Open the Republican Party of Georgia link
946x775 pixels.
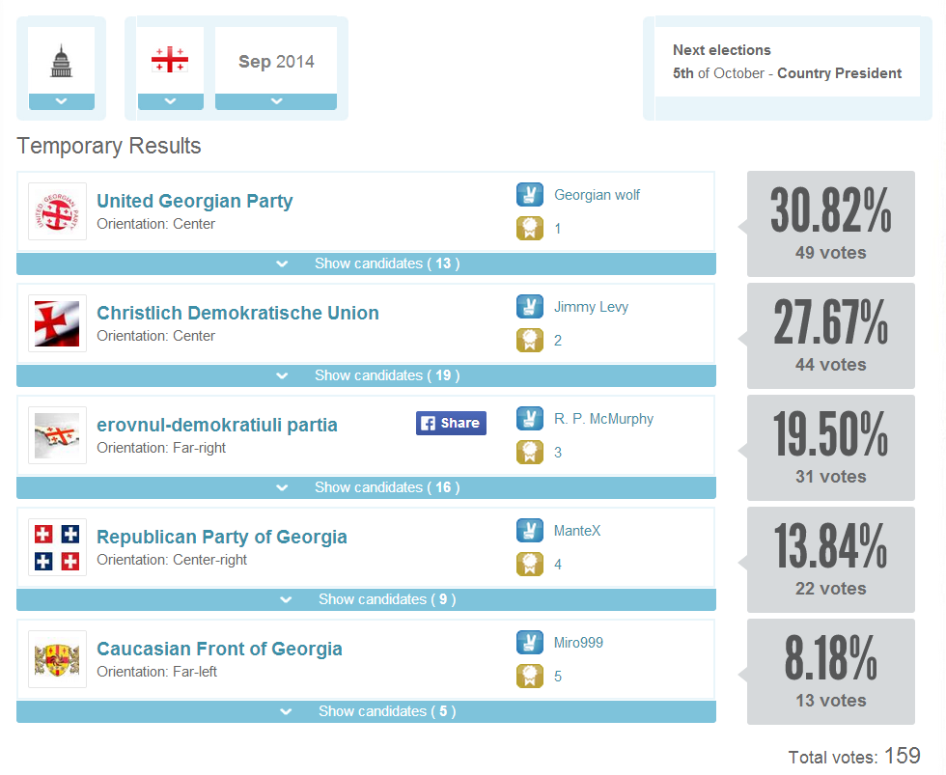point(222,537)
